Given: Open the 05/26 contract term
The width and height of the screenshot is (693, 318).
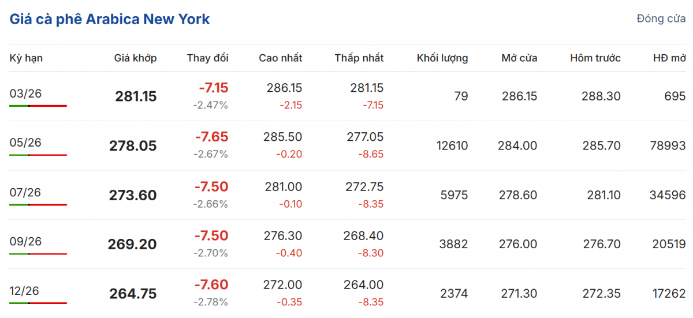Looking at the screenshot, I should (x=26, y=143).
